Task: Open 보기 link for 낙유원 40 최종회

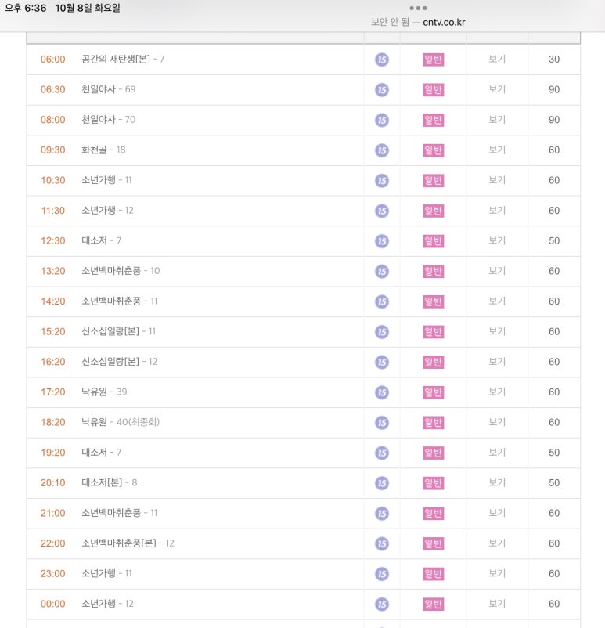Action: (497, 422)
